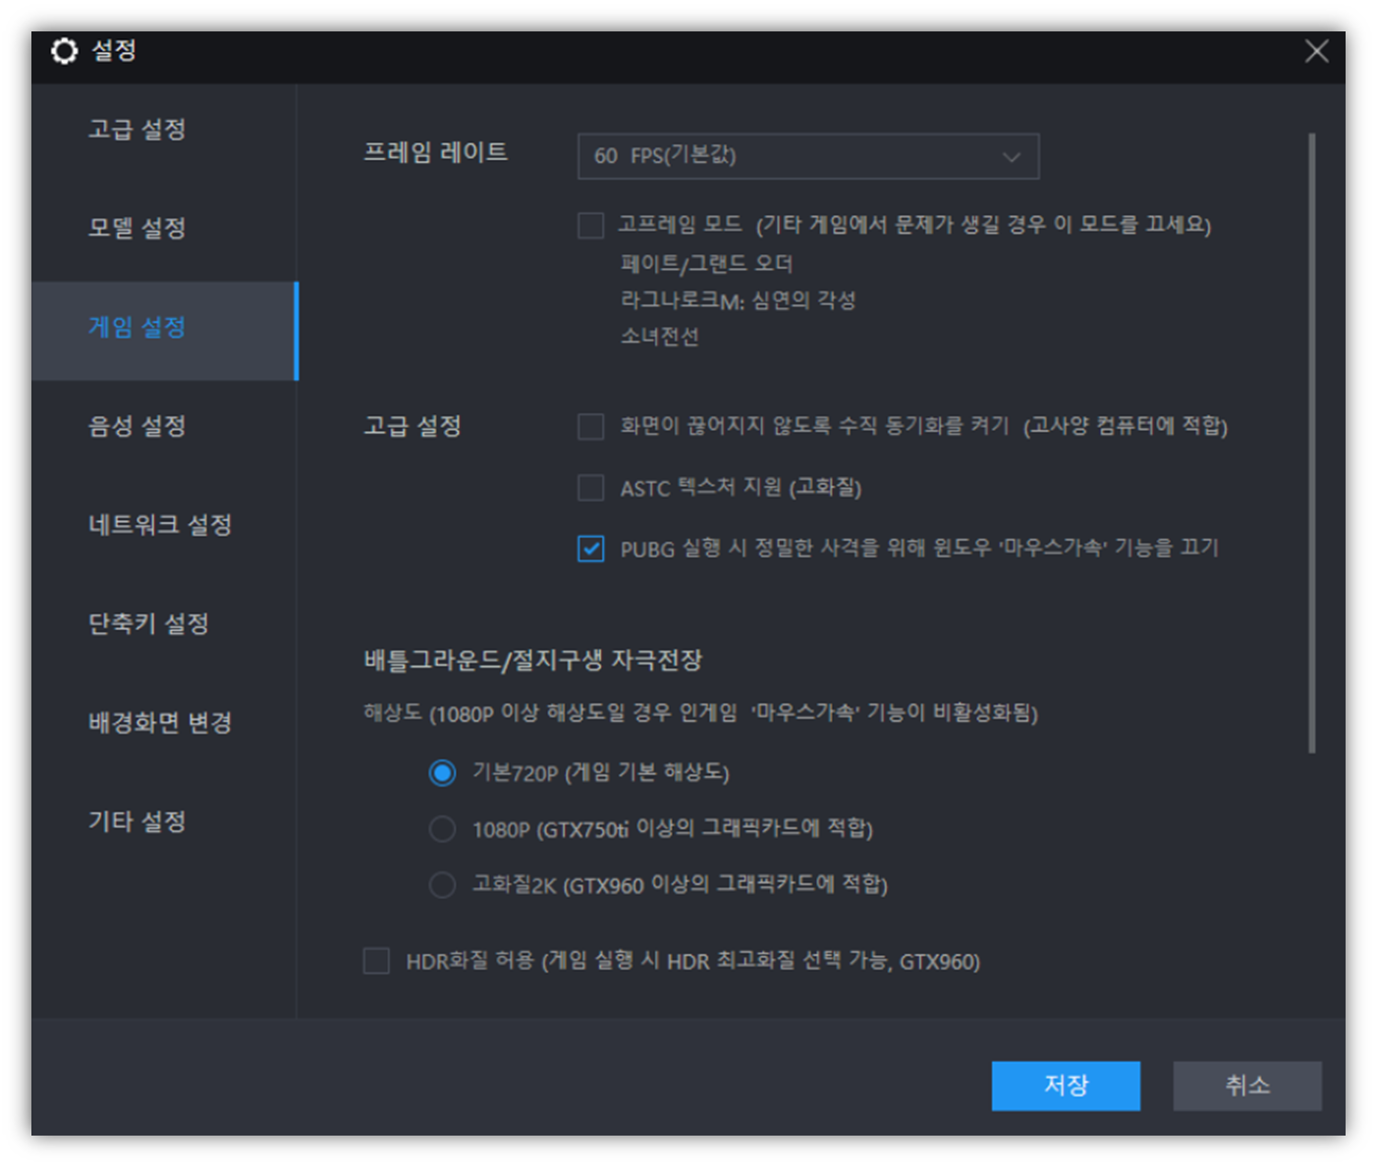Enable 고프레임 모드 checkbox
This screenshot has width=1377, height=1167.
coord(590,225)
